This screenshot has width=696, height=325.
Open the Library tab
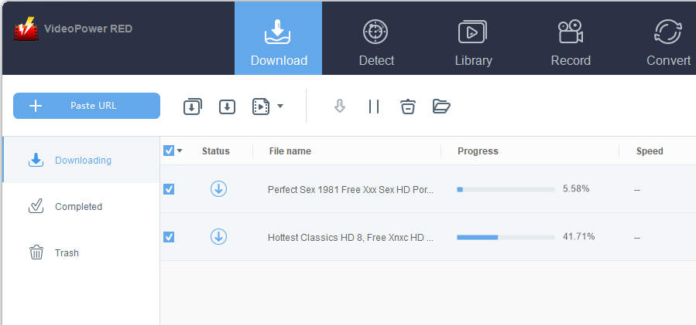point(473,38)
